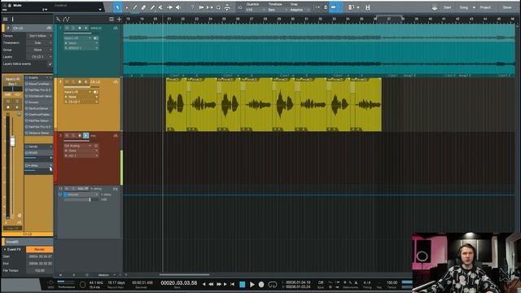Viewport: 521px width, 293px height.
Task: Open the Song page
Action: pyautogui.click(x=463, y=7)
